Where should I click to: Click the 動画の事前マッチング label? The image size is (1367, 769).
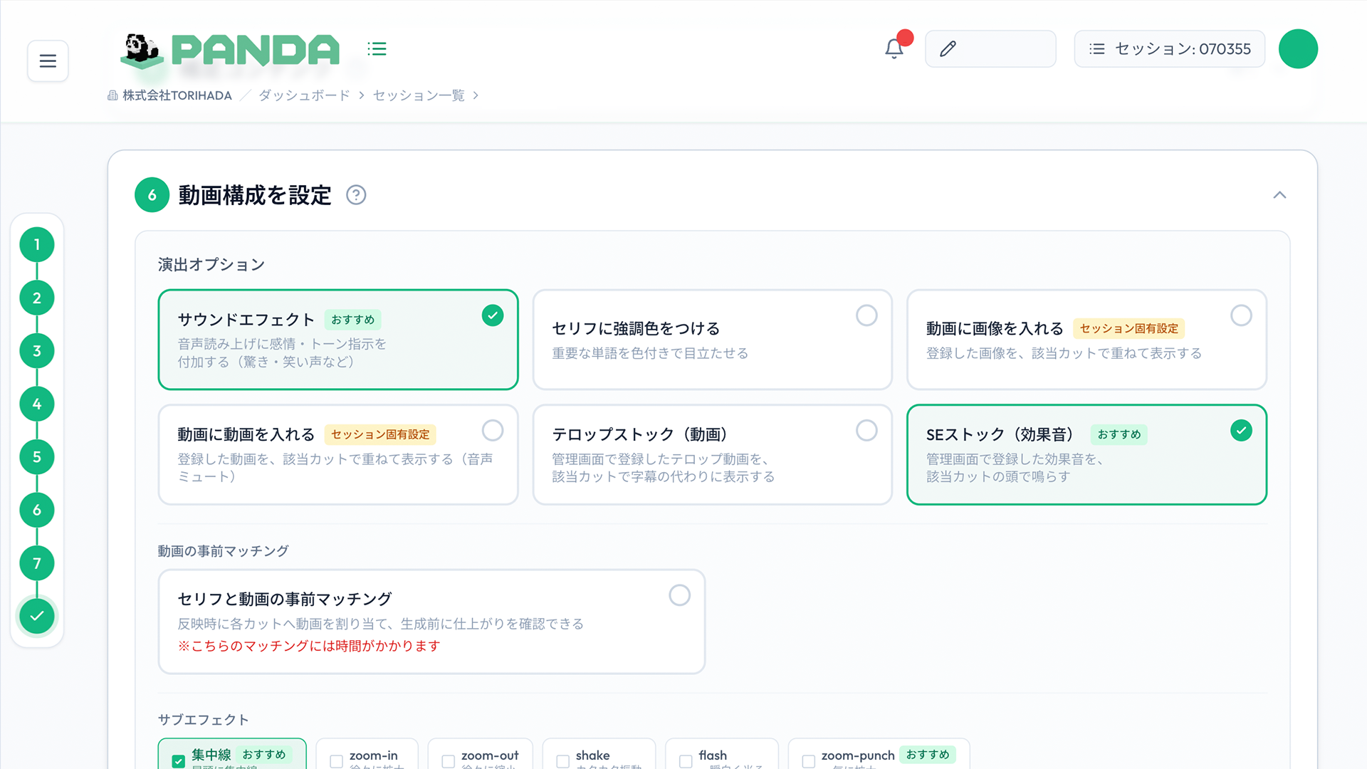223,551
